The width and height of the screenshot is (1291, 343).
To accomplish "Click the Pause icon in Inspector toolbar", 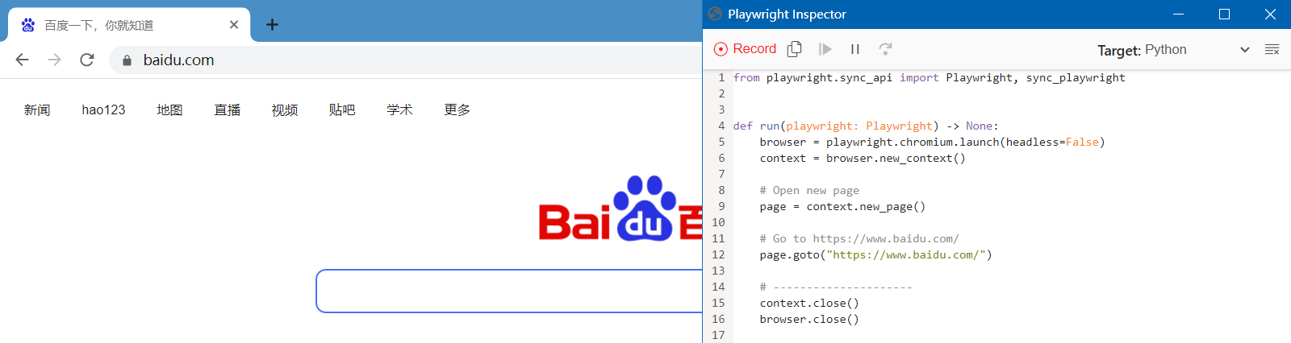I will click(x=855, y=49).
